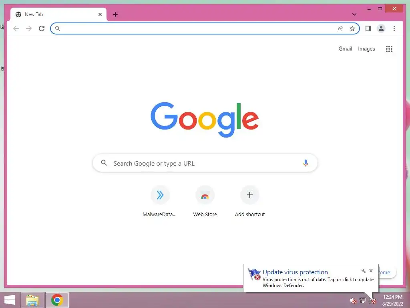Image resolution: width=410 pixels, height=308 pixels.
Task: Open the Chrome side panel
Action: pyautogui.click(x=368, y=28)
